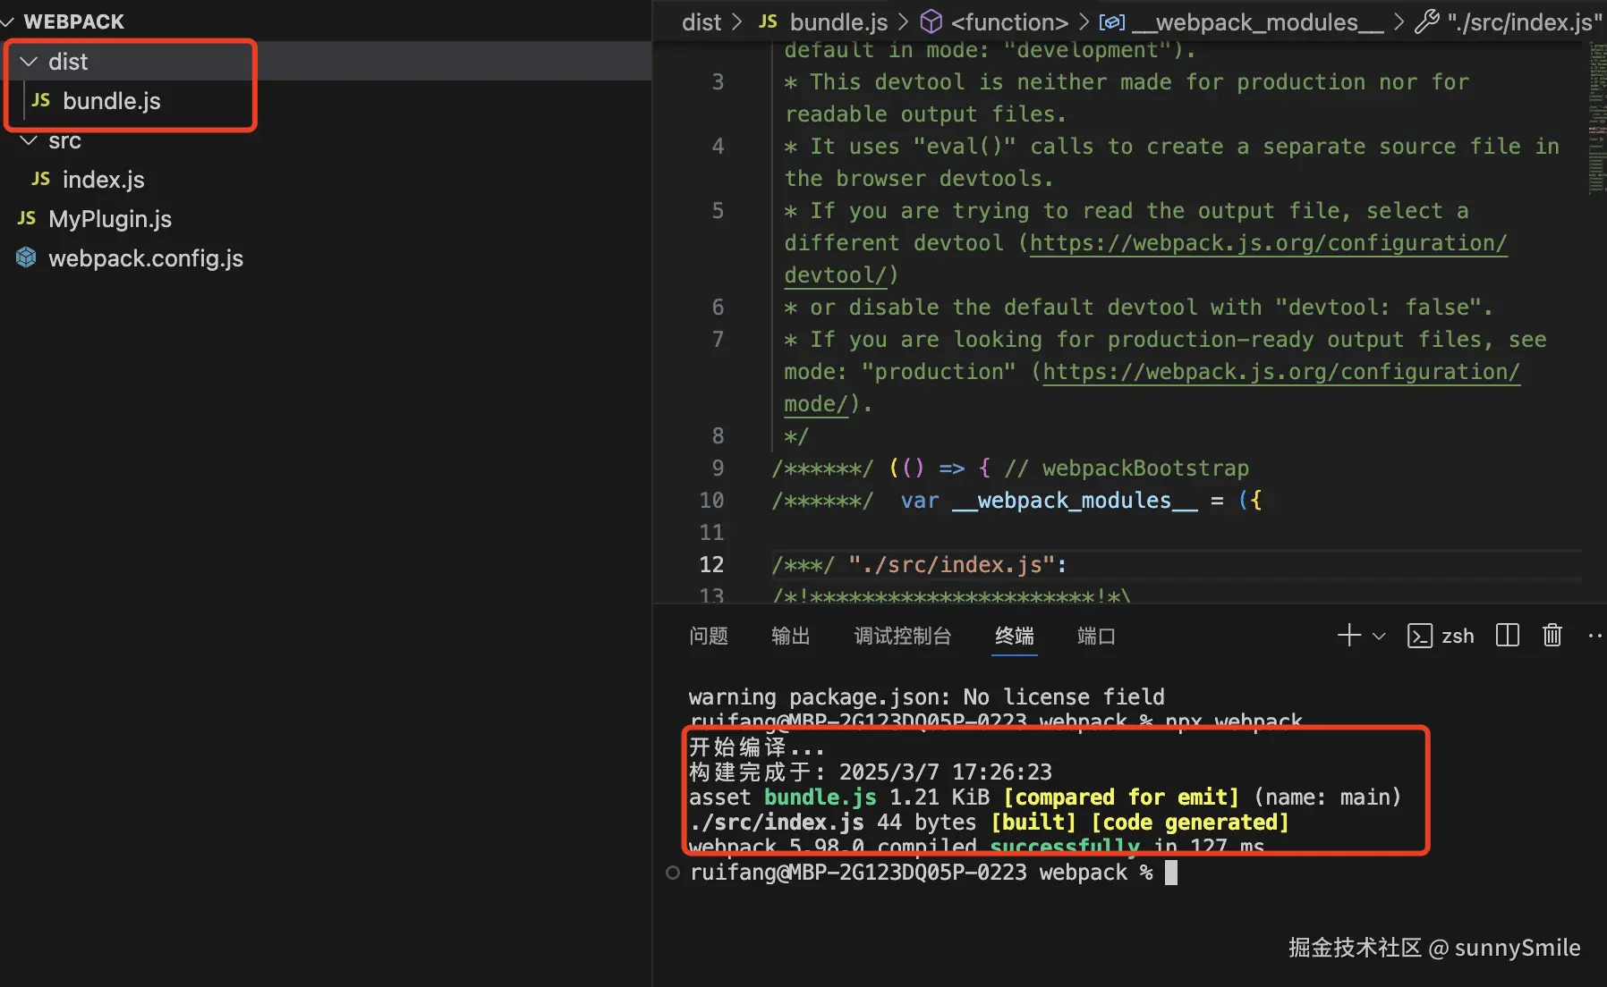This screenshot has height=987, width=1607.
Task: Click the "./src/index.js" breadcrumb segment
Action: click(1525, 22)
